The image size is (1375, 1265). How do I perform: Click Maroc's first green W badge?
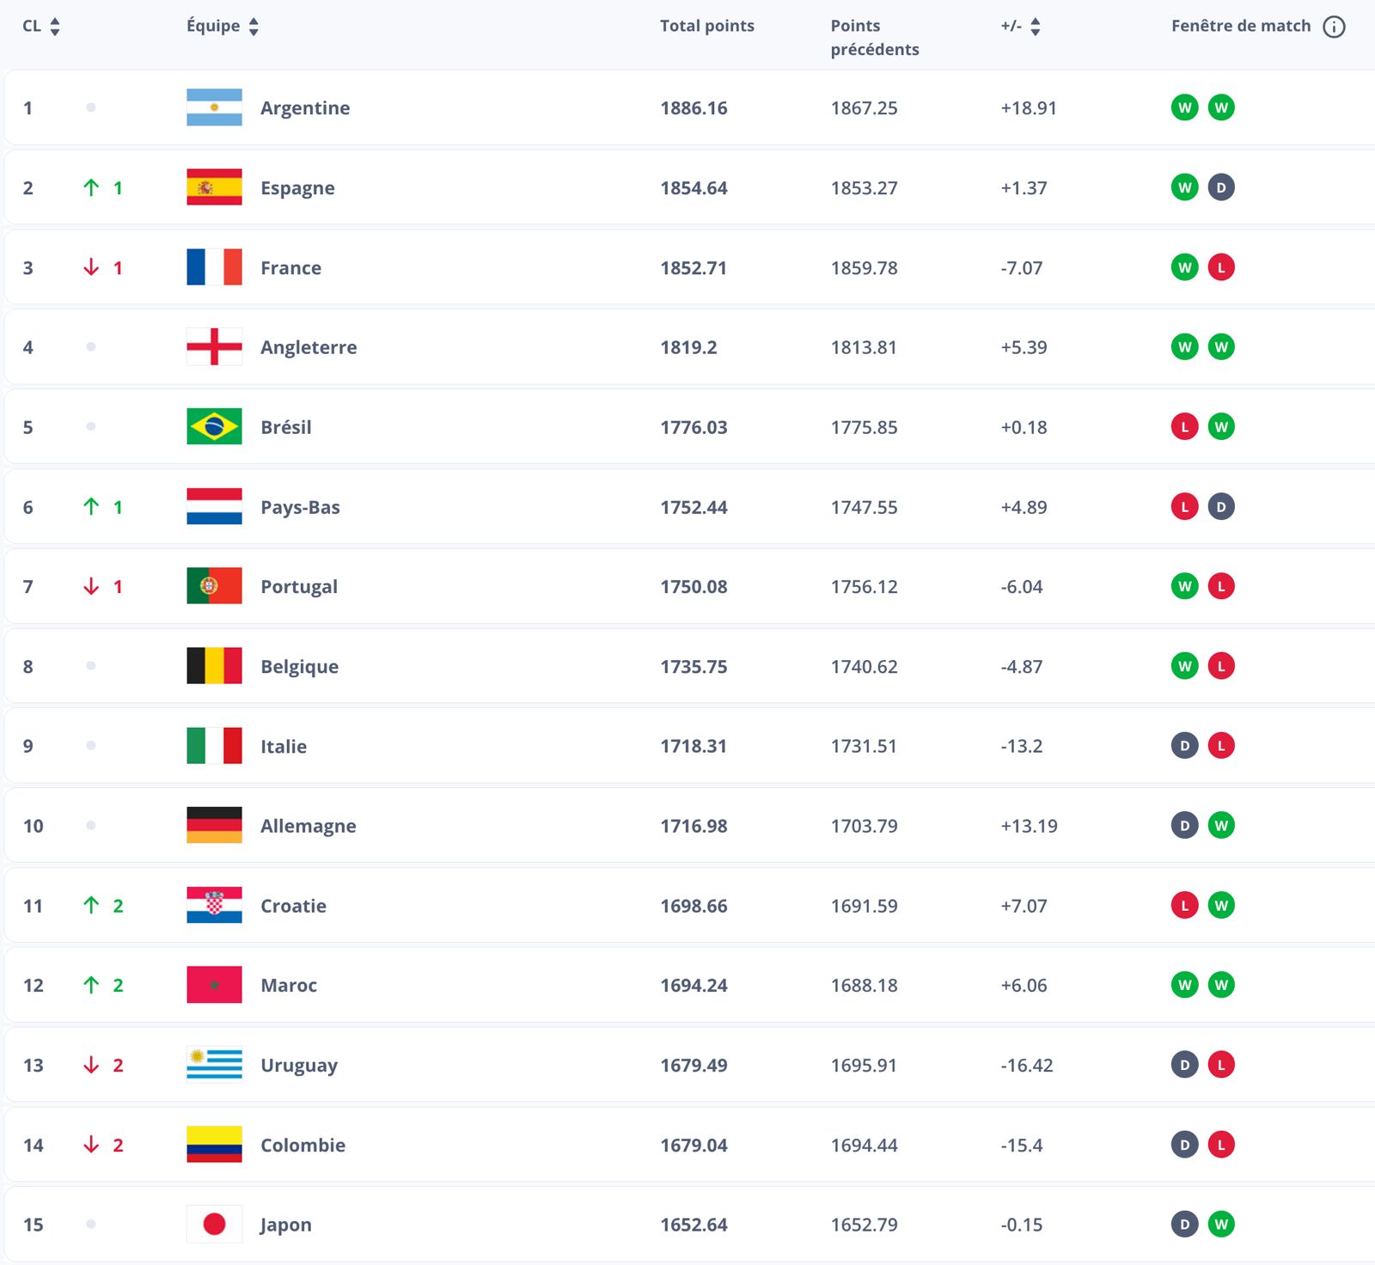click(x=1184, y=985)
